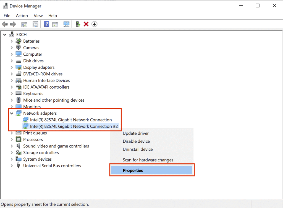Expand Universal Serial Bus controllers
Image resolution: width=283 pixels, height=208 pixels.
12,166
